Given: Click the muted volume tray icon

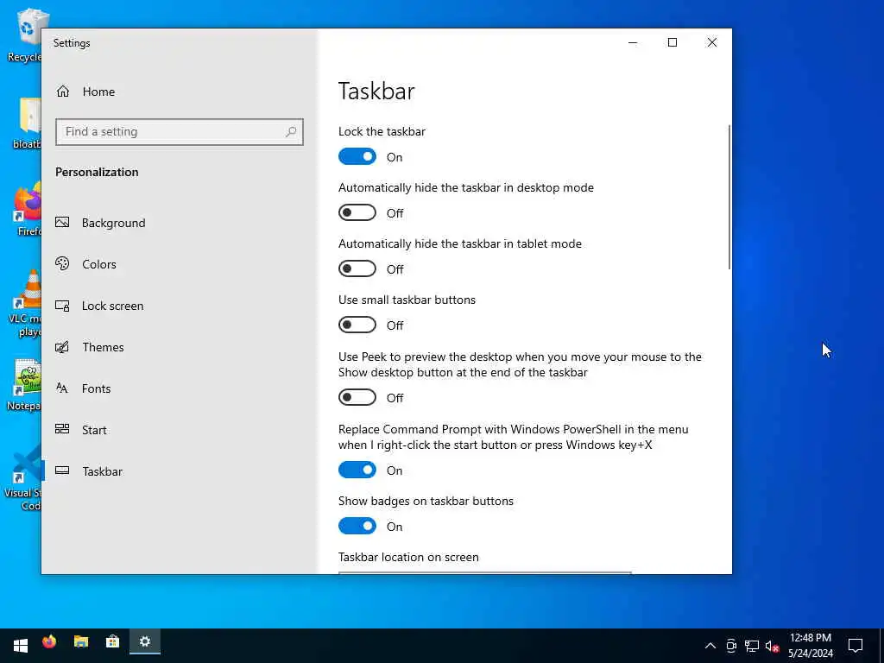Looking at the screenshot, I should (x=772, y=646).
